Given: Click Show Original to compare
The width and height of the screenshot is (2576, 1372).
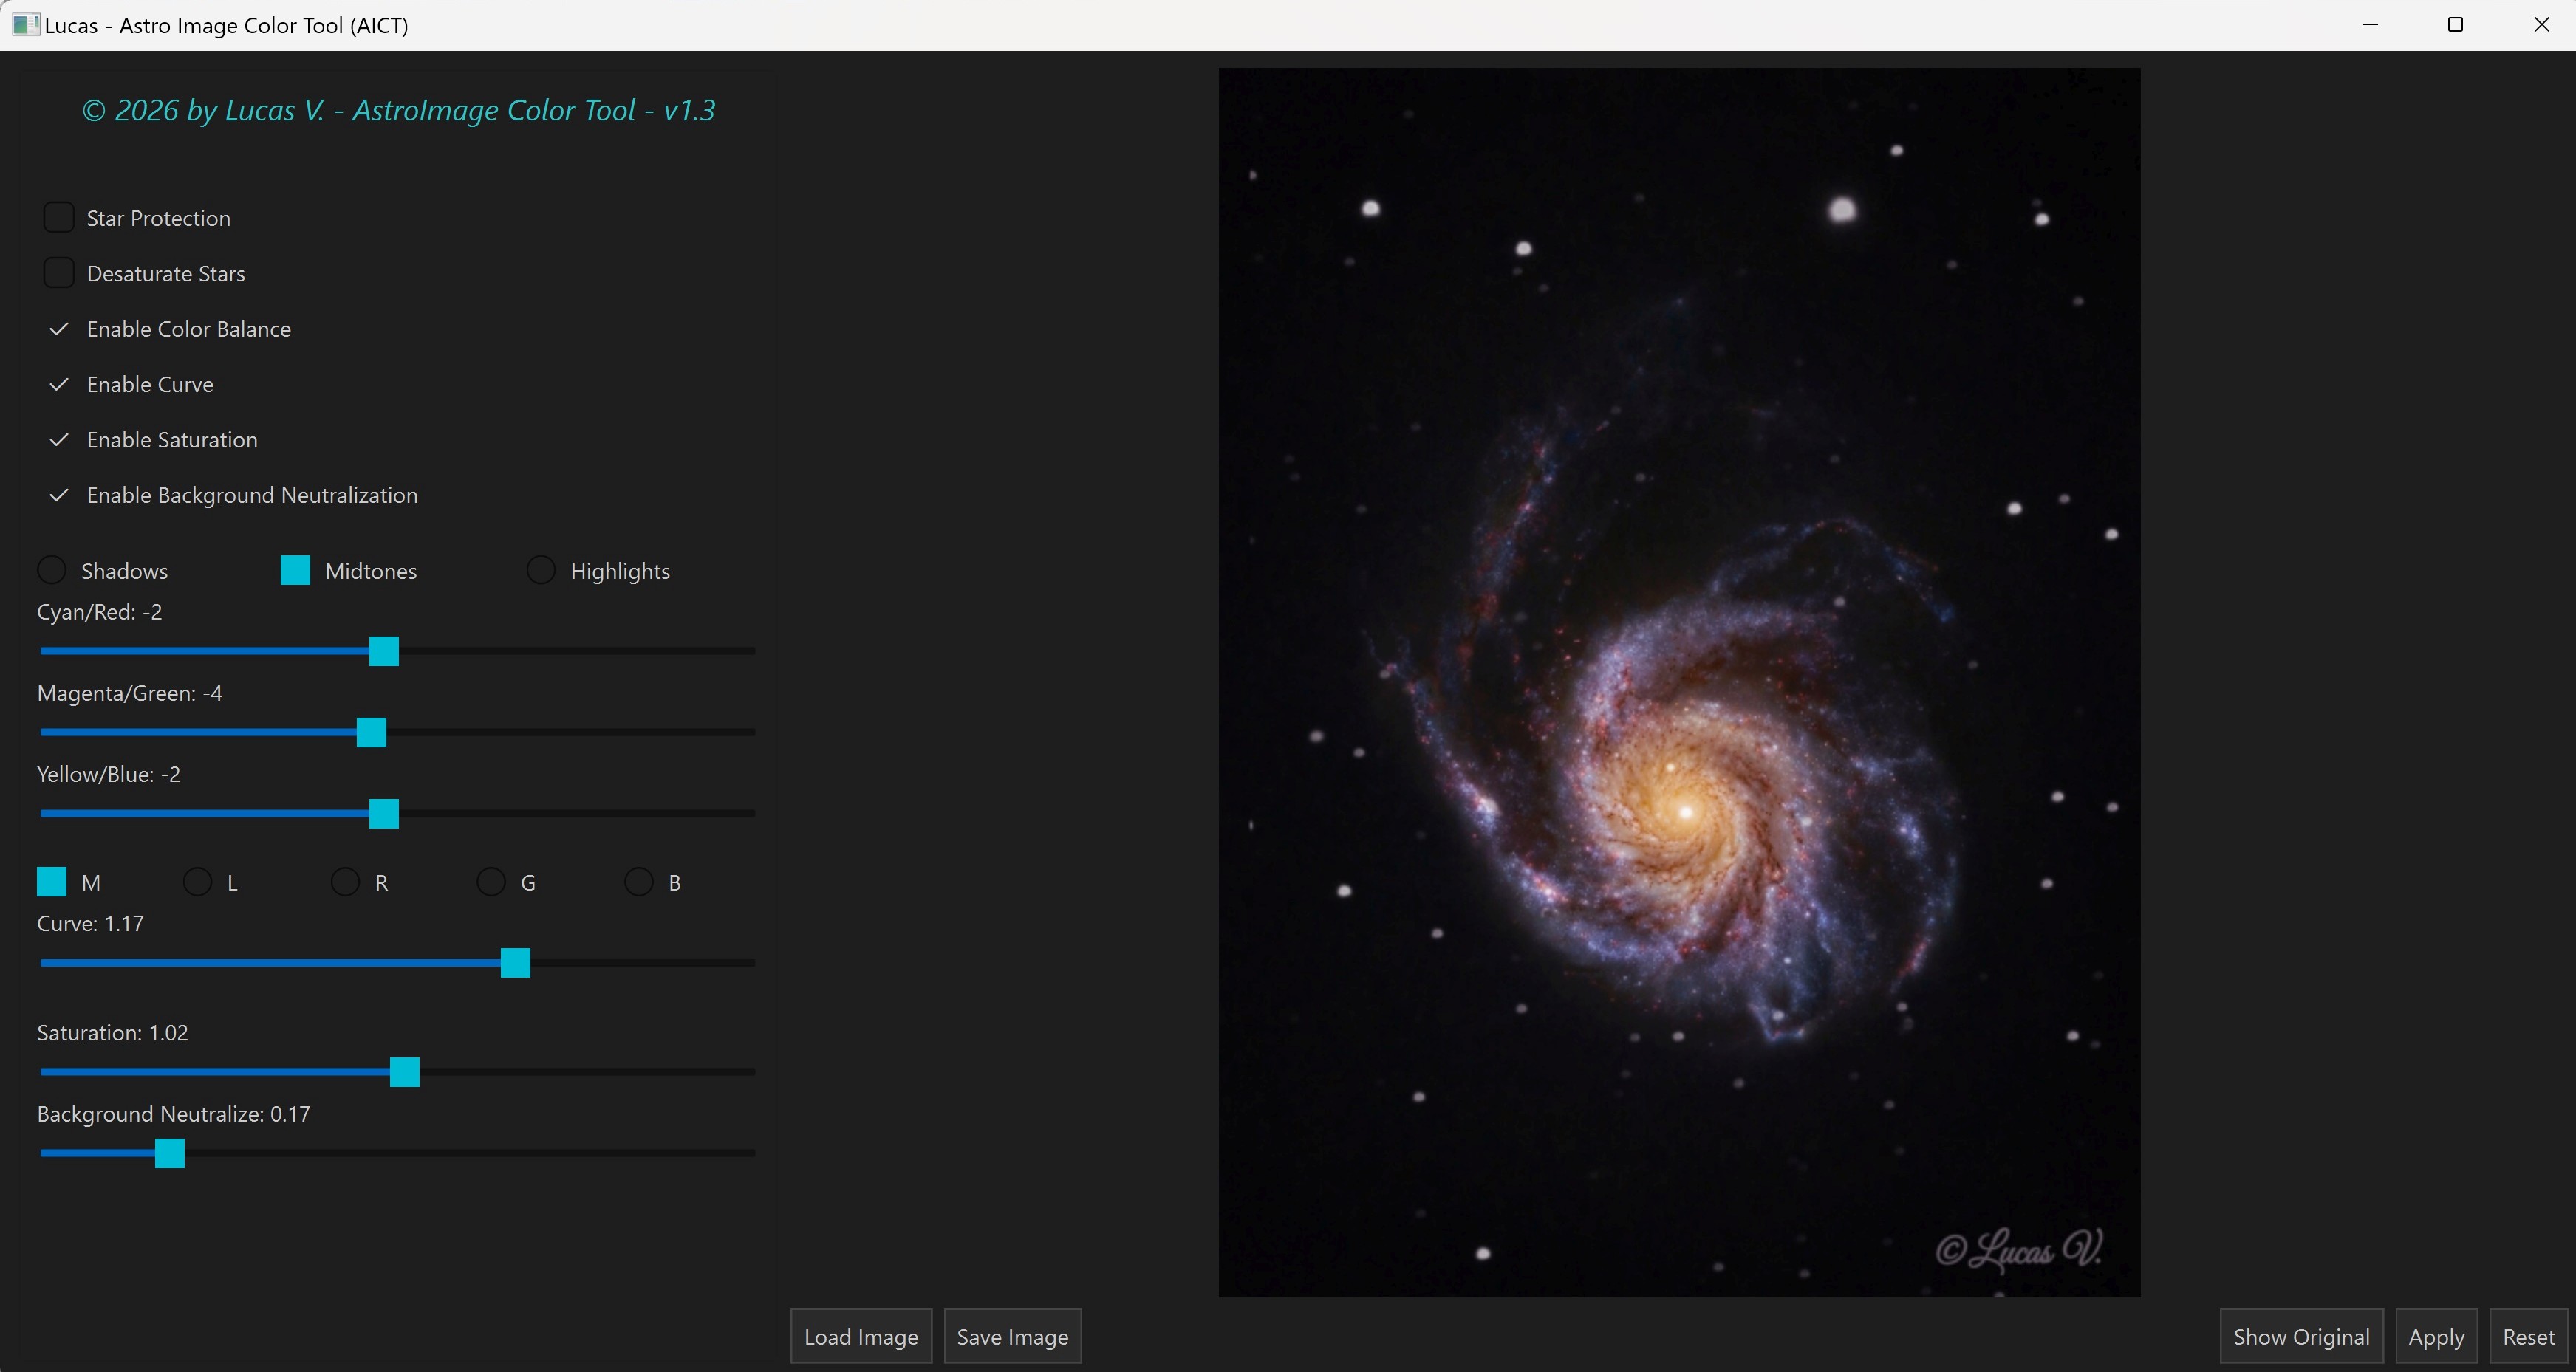Looking at the screenshot, I should [2301, 1337].
